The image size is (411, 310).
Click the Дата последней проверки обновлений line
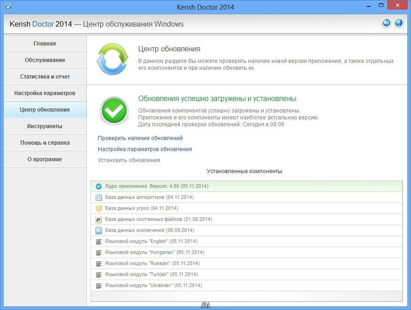pyautogui.click(x=211, y=124)
